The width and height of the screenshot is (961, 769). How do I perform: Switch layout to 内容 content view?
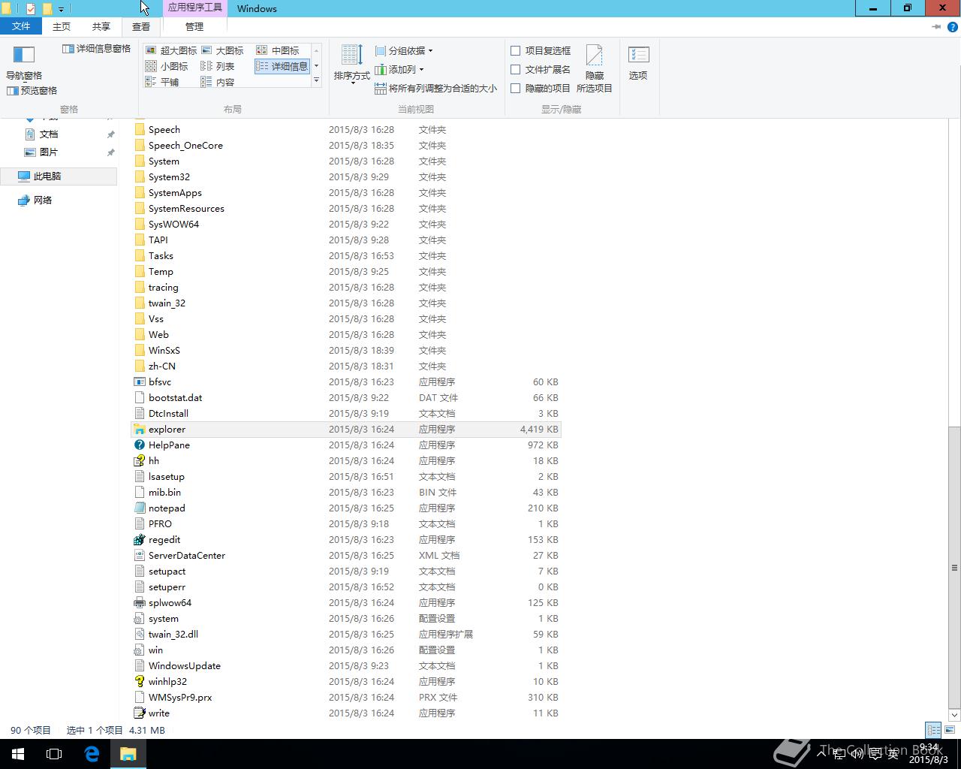(218, 82)
